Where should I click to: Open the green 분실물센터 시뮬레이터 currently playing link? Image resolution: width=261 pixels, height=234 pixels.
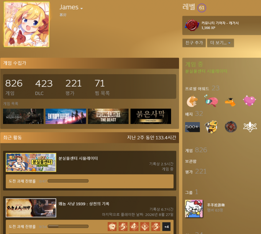pos(206,71)
